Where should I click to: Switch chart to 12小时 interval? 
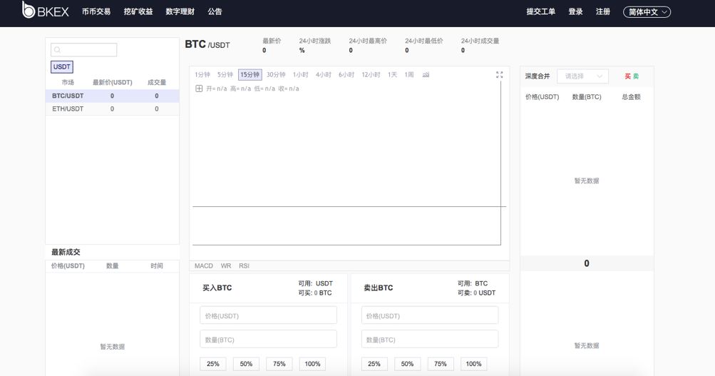(371, 74)
